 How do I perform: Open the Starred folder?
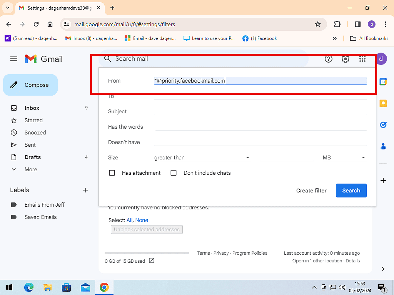click(x=33, y=120)
